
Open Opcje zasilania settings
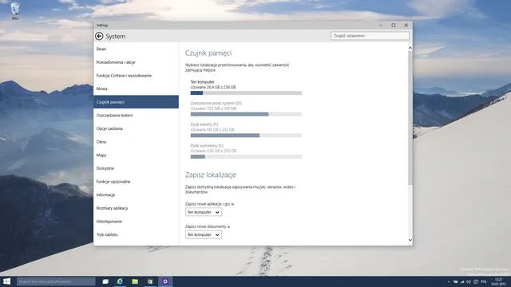pos(136,128)
